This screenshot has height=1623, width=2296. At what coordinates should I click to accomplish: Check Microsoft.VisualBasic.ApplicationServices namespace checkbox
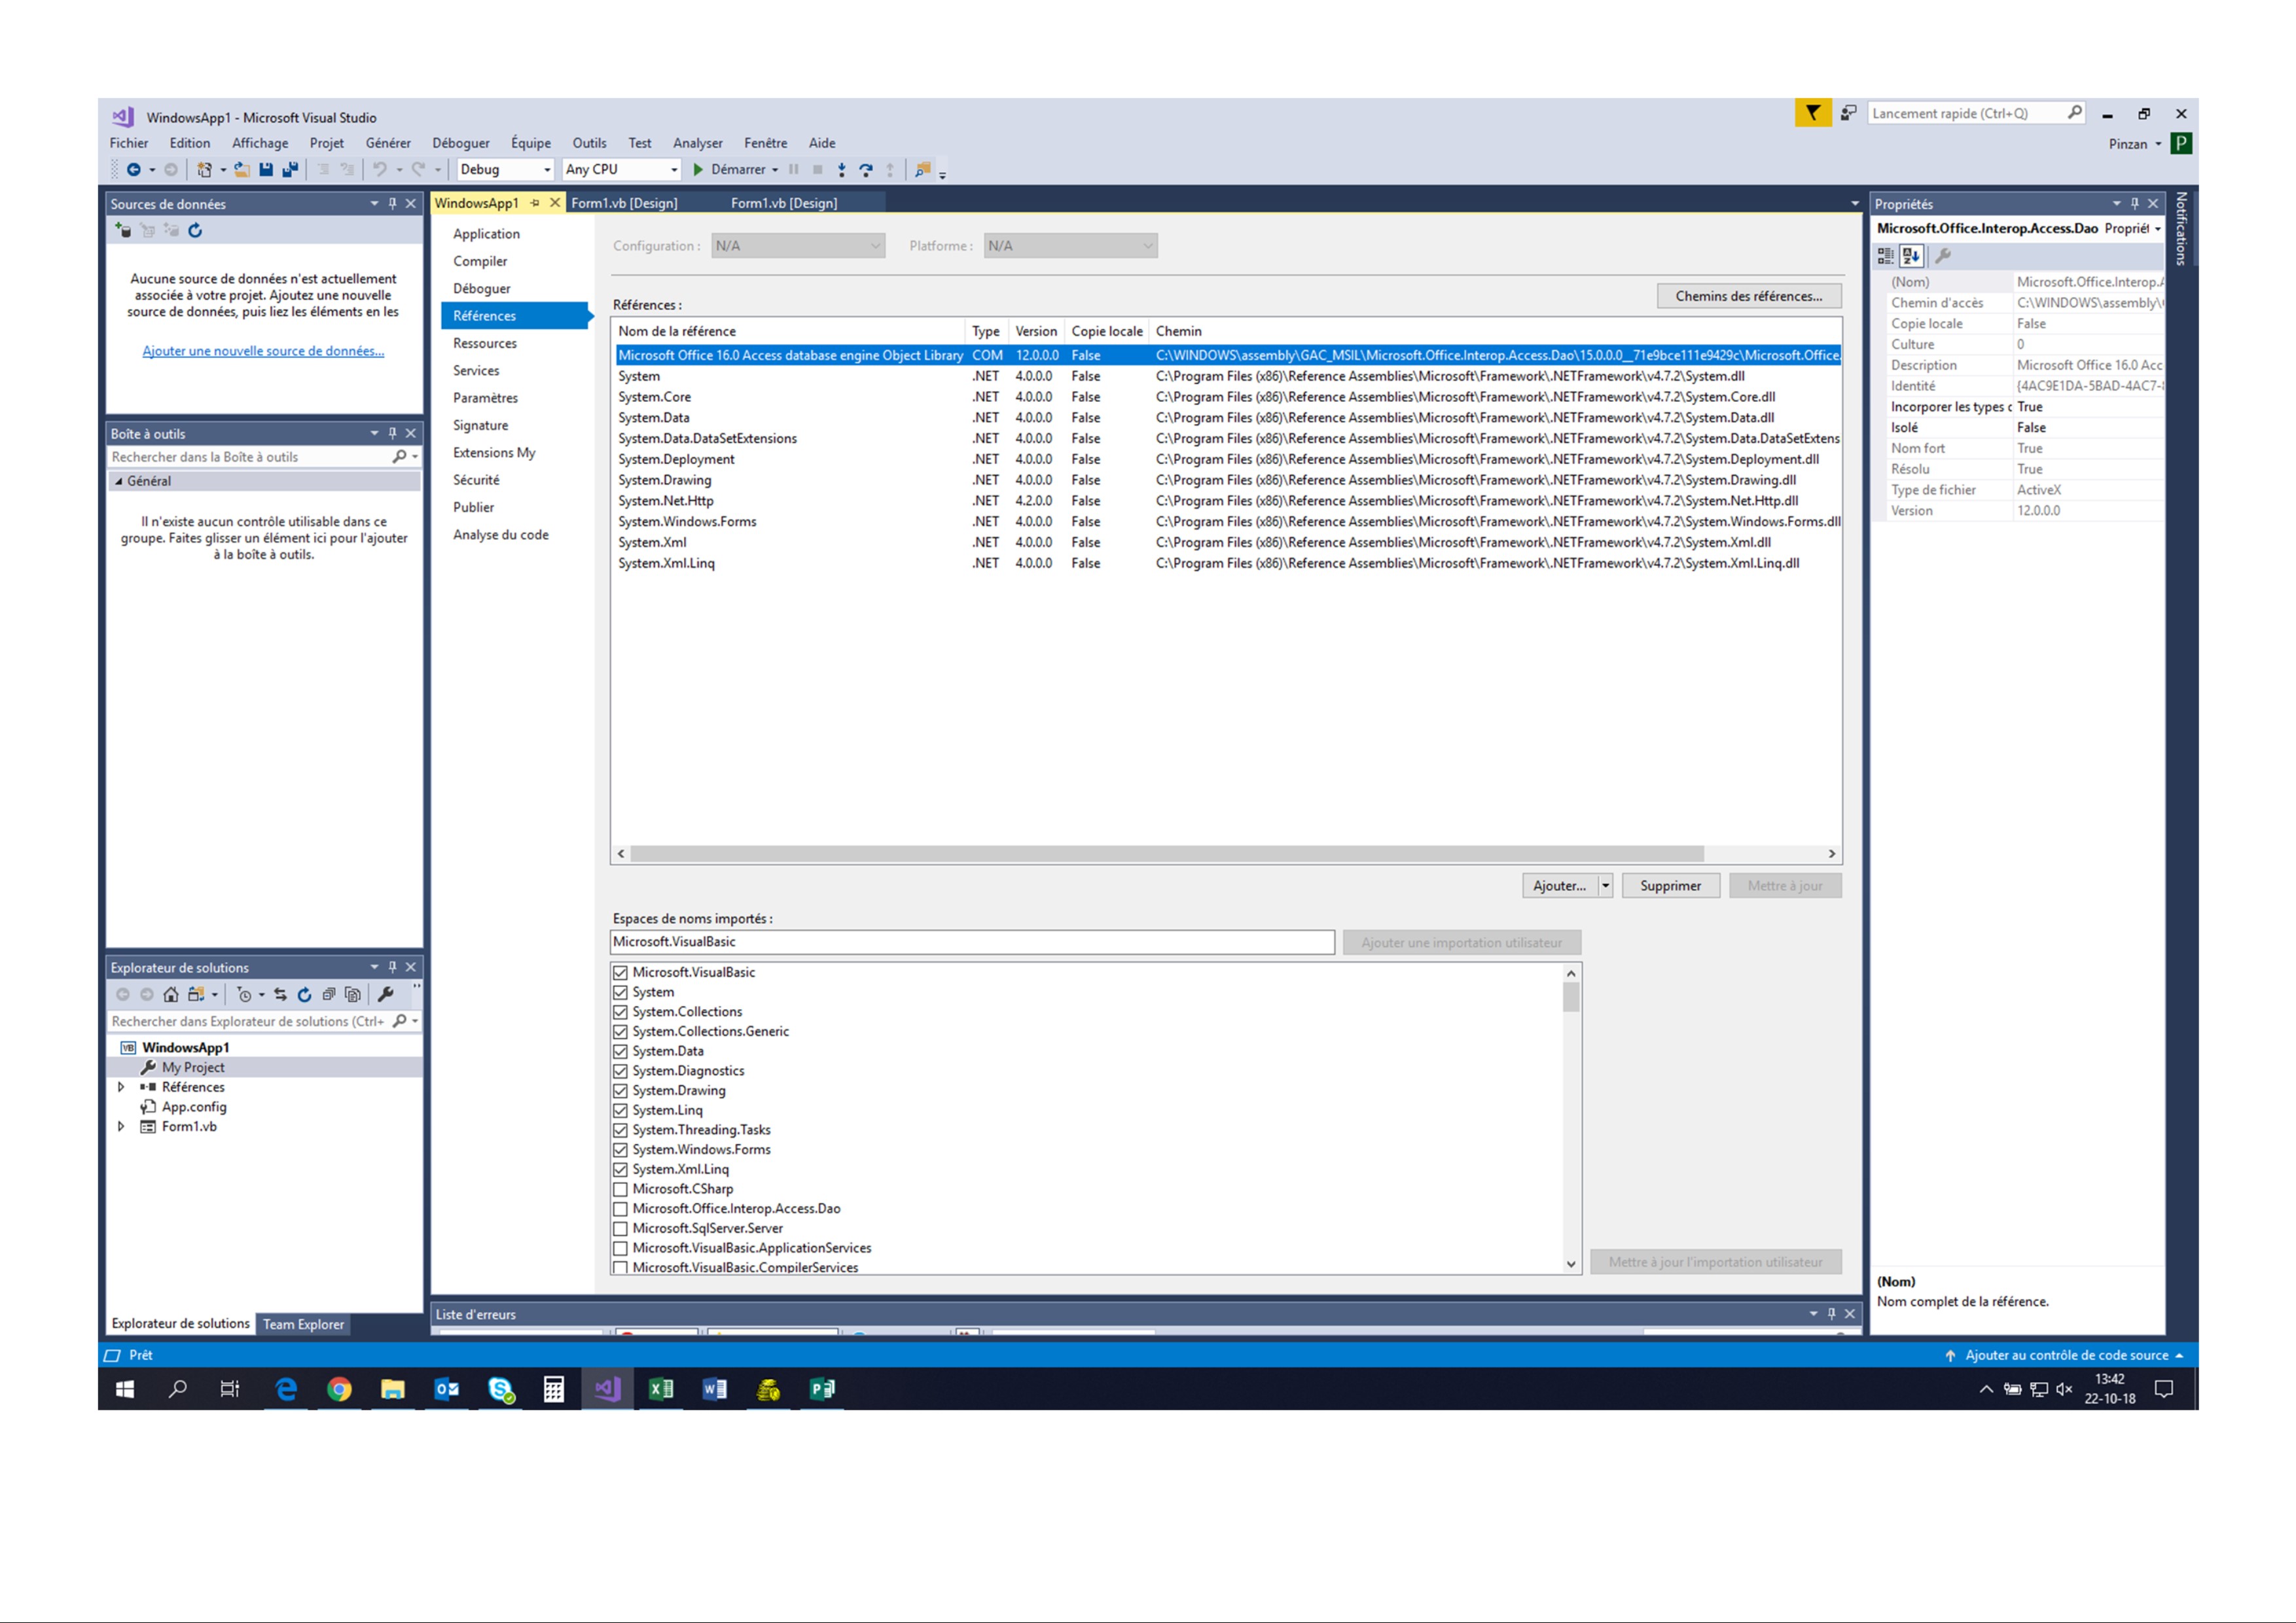[x=620, y=1248]
